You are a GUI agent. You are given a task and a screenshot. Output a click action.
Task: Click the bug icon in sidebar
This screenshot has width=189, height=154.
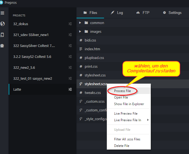[x=2, y=46]
